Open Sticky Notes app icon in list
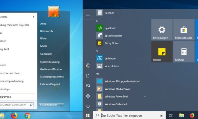The height and width of the screenshot is (119, 198). point(100,43)
